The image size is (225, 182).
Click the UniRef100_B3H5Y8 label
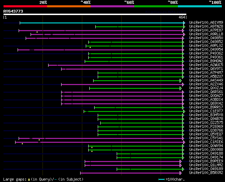[206, 115]
